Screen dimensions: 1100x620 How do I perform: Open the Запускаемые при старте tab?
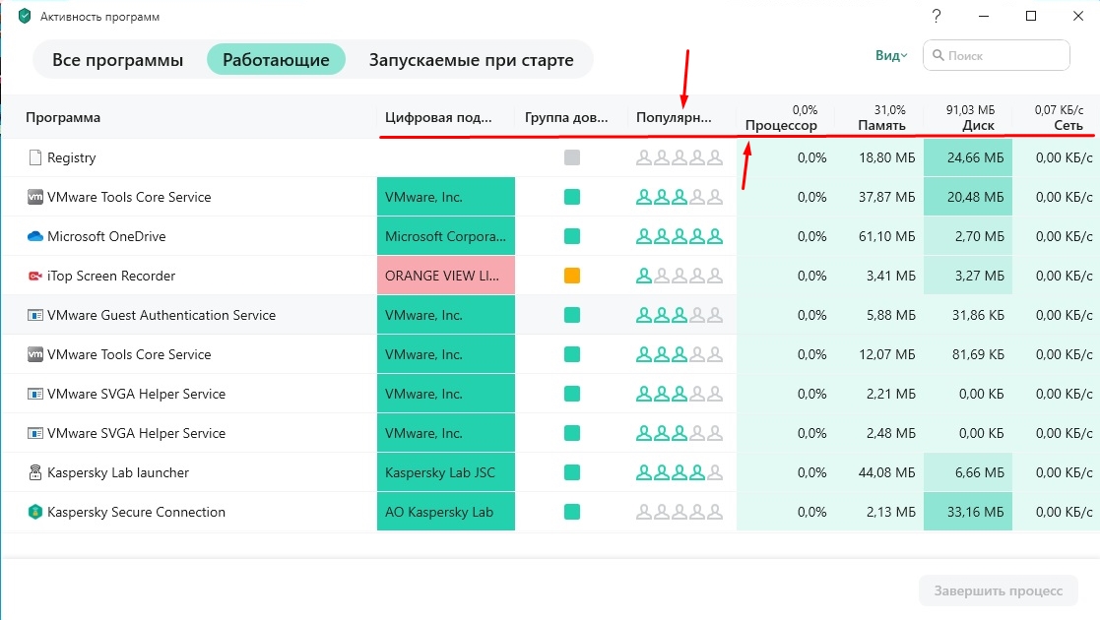pyautogui.click(x=472, y=60)
